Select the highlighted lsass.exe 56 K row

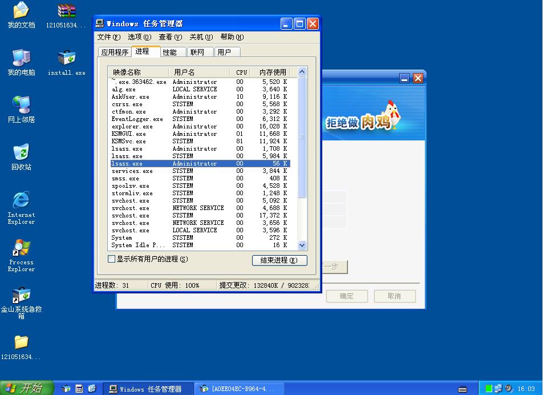(200, 164)
